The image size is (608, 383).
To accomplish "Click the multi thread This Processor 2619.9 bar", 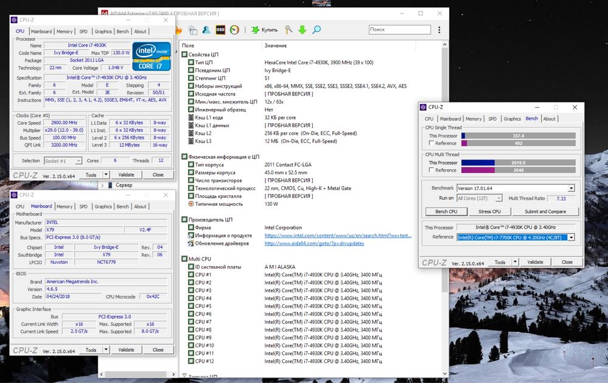I will tap(519, 163).
